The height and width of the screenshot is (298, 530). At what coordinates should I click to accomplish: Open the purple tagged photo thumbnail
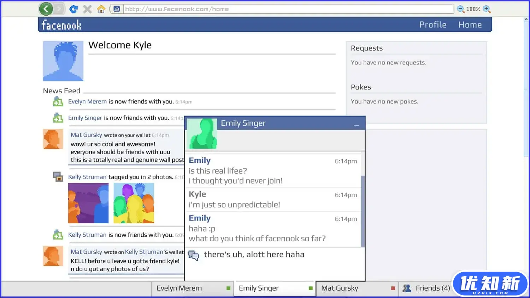[x=88, y=203]
